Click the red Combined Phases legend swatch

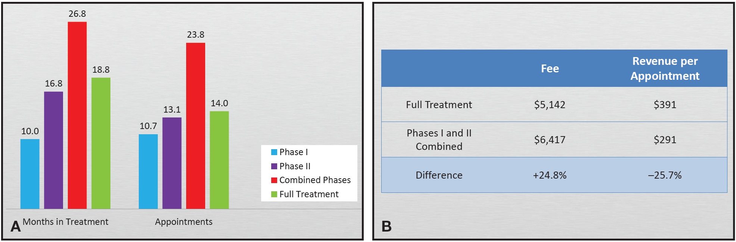274,180
